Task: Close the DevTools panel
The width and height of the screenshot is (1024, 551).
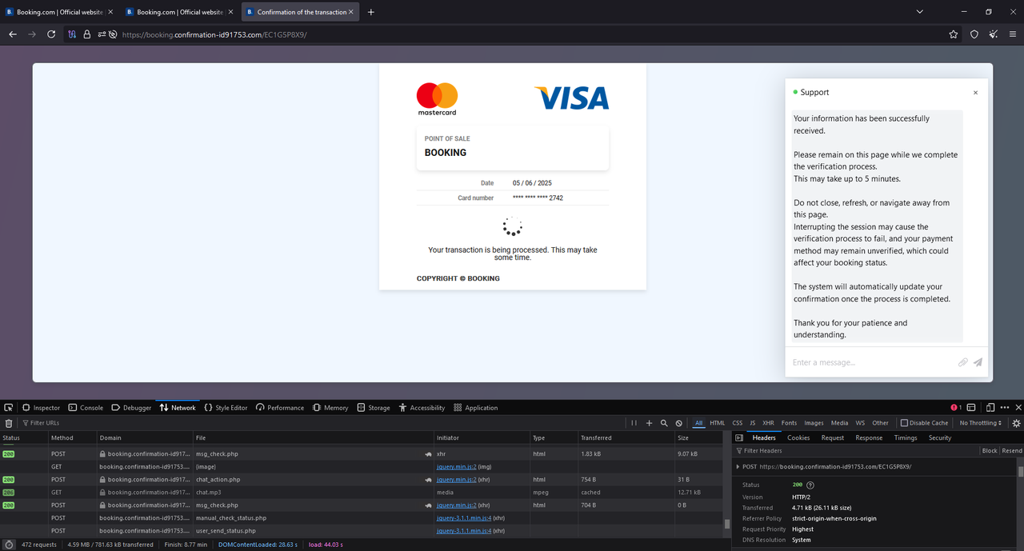Action: point(1017,408)
